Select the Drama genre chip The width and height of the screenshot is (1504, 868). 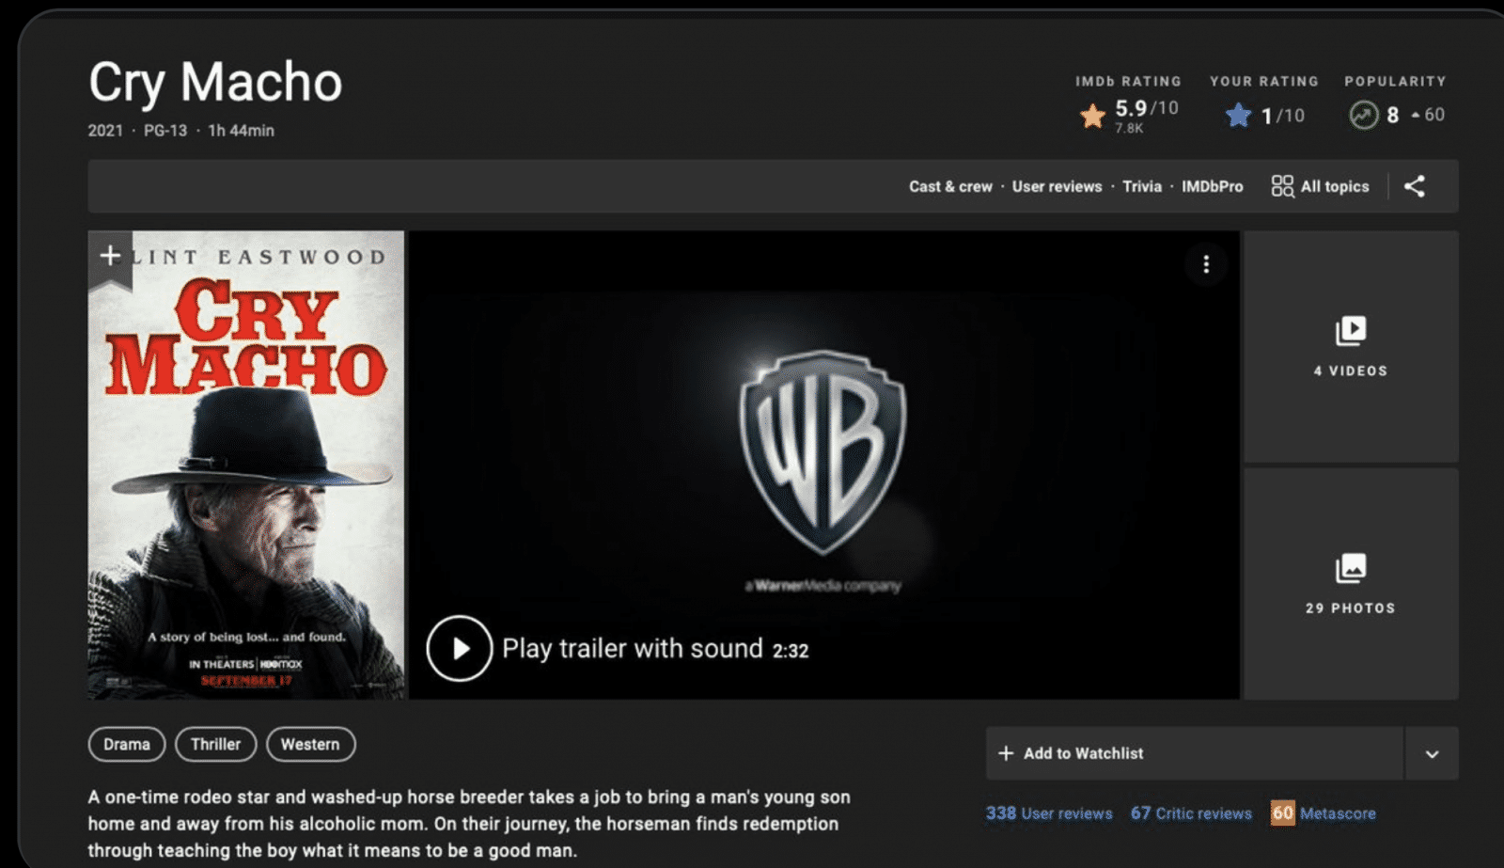pyautogui.click(x=127, y=744)
